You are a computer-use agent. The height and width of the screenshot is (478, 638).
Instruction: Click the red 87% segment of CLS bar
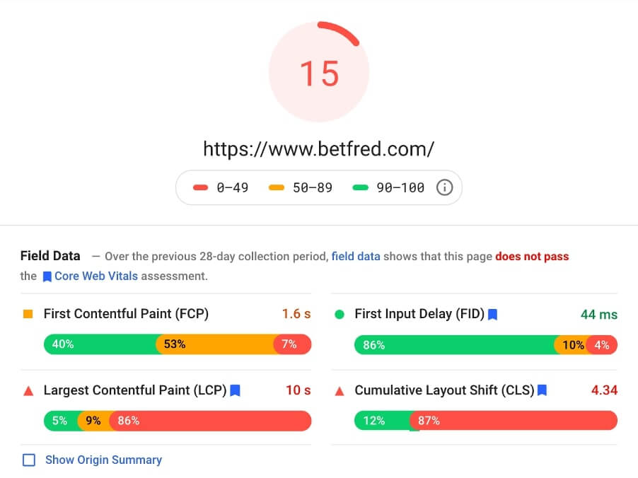tap(514, 421)
